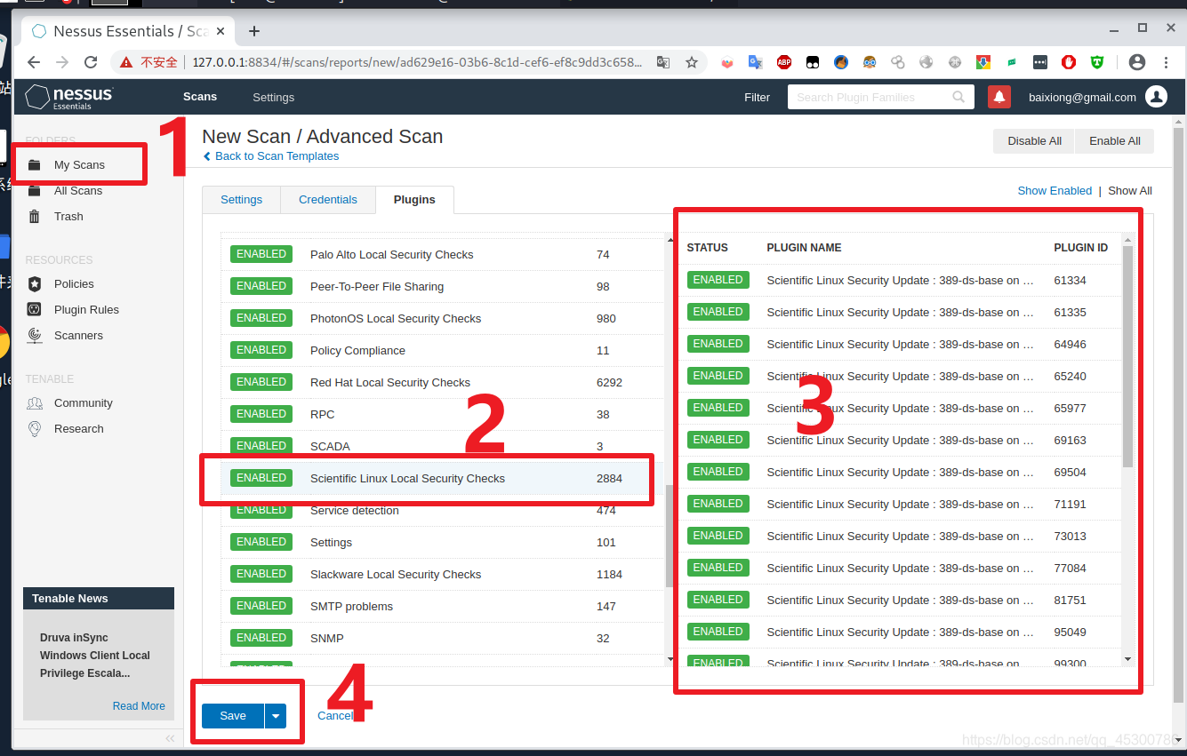
Task: Open the Adblock Plus extension icon
Action: click(x=784, y=62)
